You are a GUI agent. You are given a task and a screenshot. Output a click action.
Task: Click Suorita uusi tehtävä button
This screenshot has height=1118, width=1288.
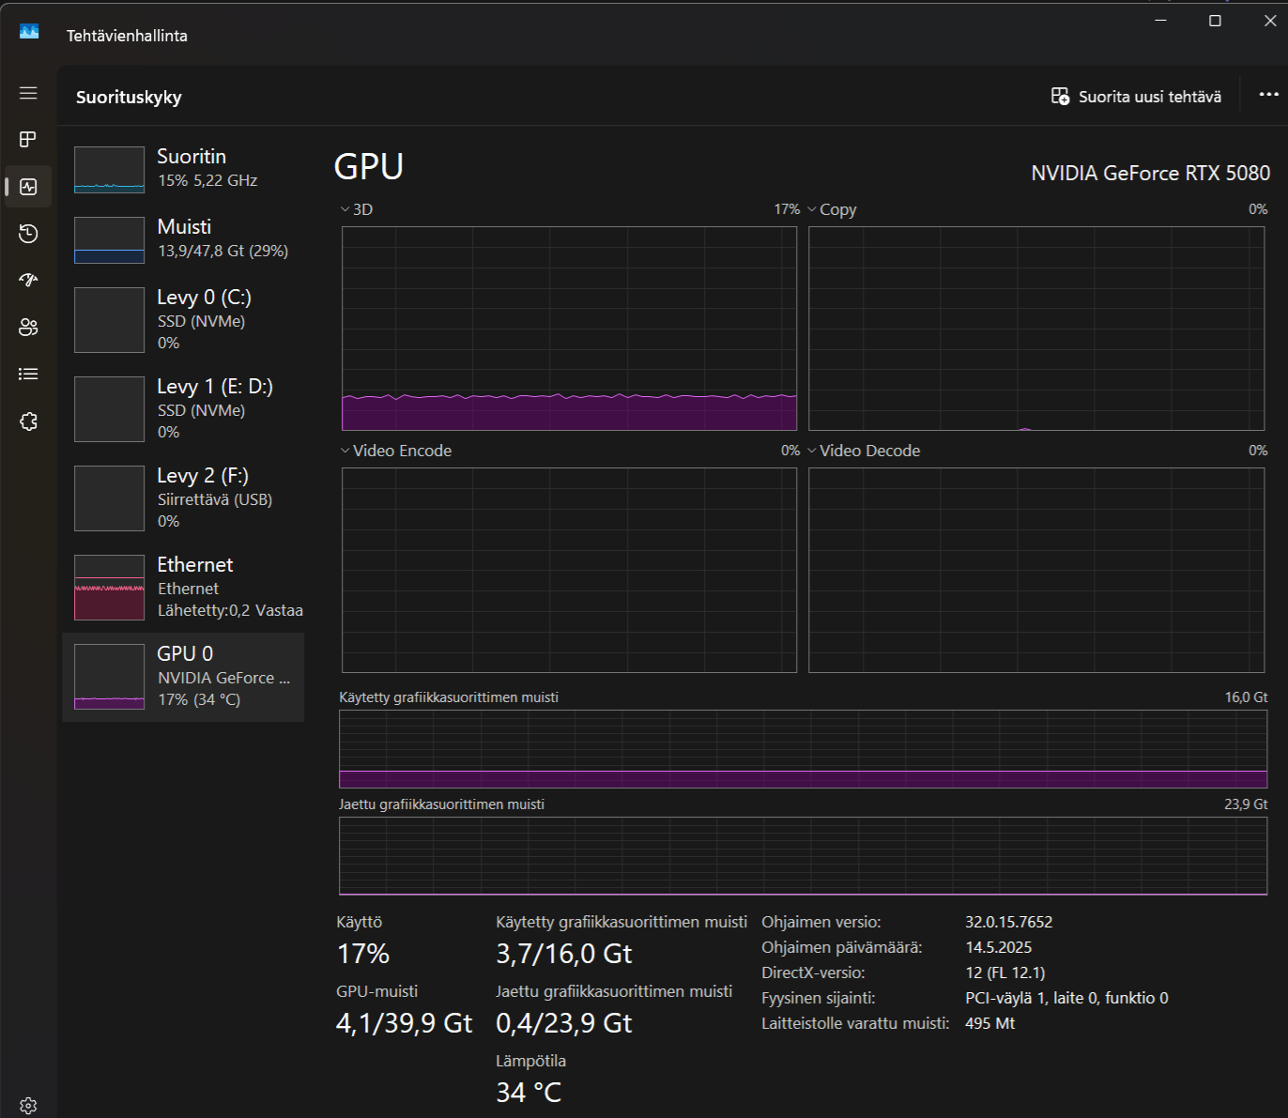click(x=1136, y=97)
